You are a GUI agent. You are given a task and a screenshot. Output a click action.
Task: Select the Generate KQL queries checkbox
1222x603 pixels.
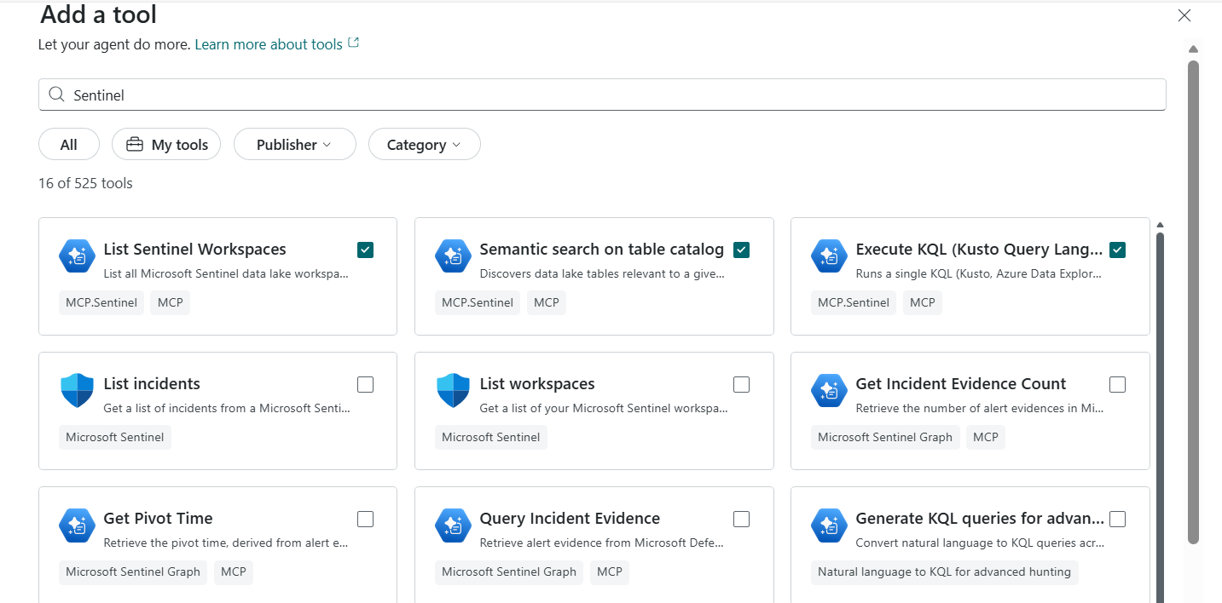pos(1117,519)
